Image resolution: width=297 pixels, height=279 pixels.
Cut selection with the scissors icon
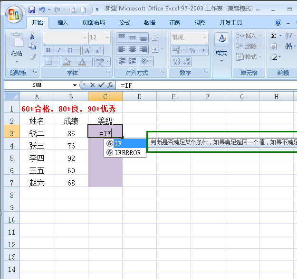click(x=32, y=36)
